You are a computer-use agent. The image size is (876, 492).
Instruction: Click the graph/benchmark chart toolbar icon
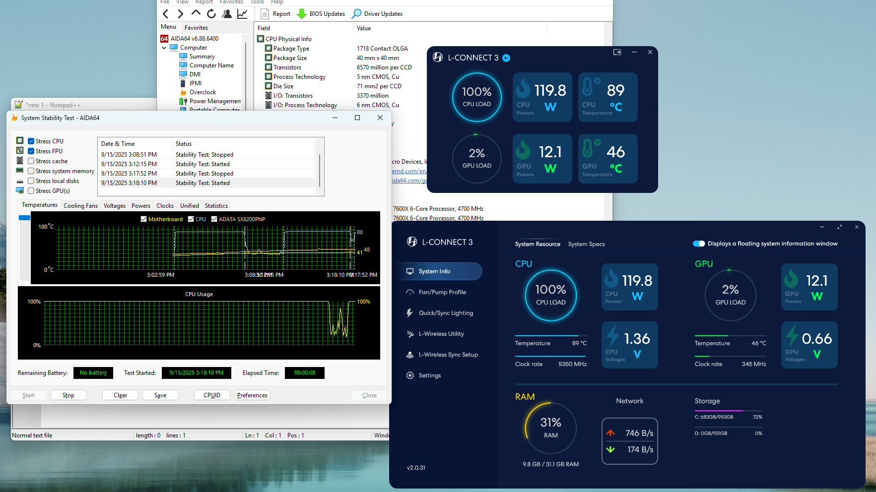click(x=242, y=14)
